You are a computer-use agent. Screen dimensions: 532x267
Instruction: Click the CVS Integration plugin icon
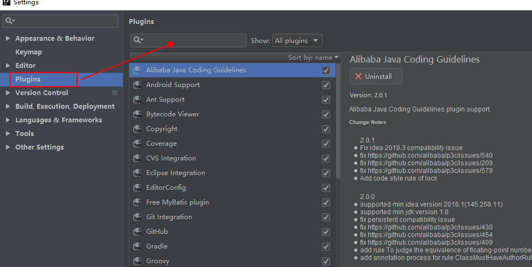click(137, 158)
